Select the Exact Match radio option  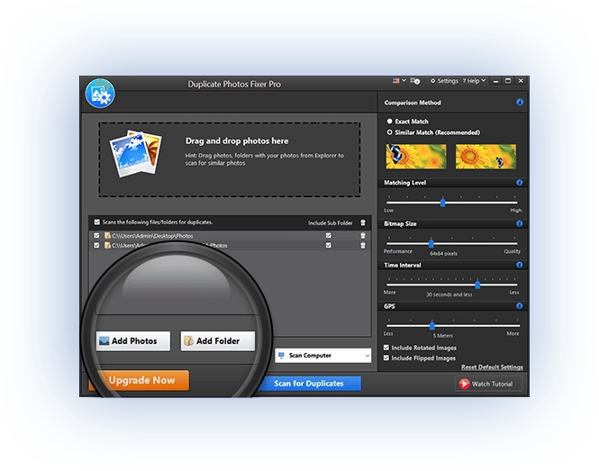click(x=389, y=121)
